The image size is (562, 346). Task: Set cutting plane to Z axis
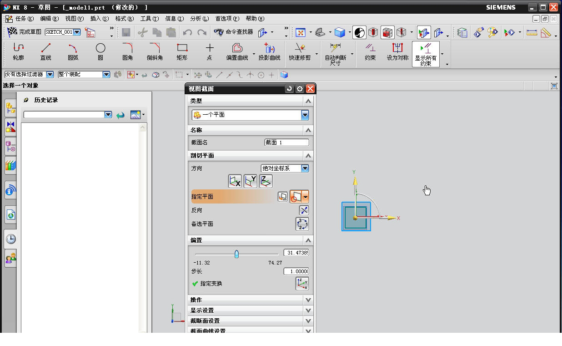click(x=266, y=181)
